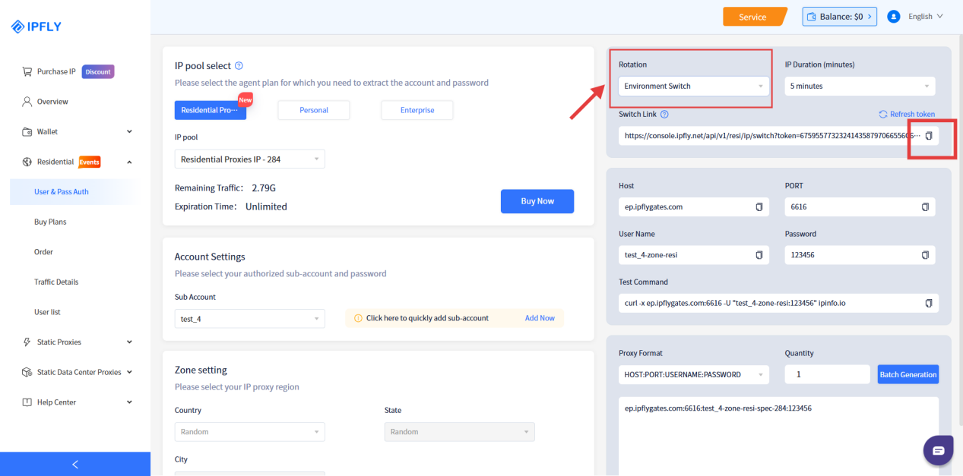
Task: Click the Static Proxies lightning icon
Action: (27, 342)
